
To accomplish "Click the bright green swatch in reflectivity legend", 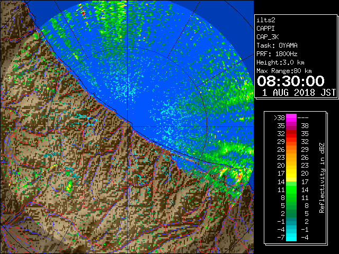I will [x=291, y=189].
